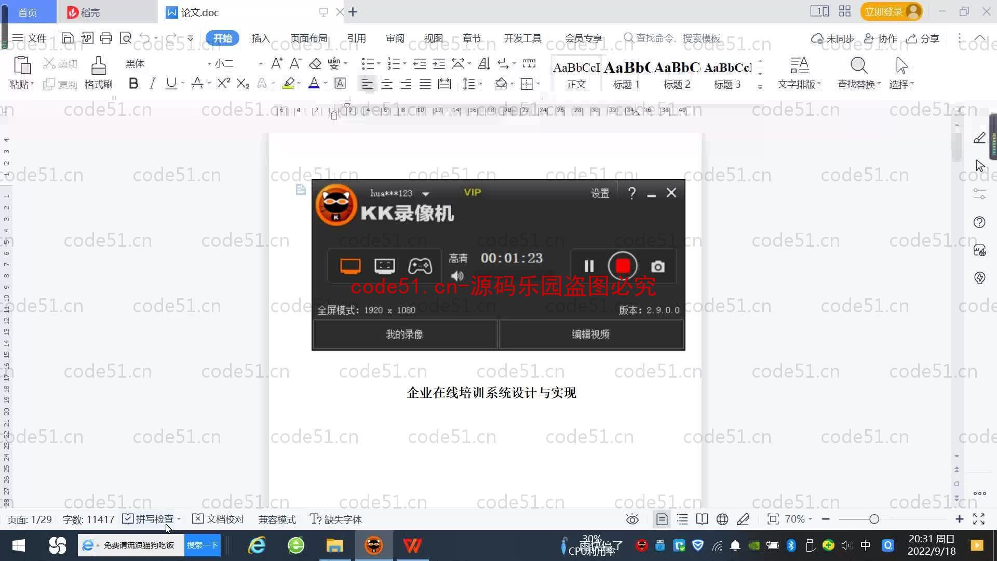The height and width of the screenshot is (561, 997).
Task: Open 我的录像 recordings panel
Action: coord(404,335)
